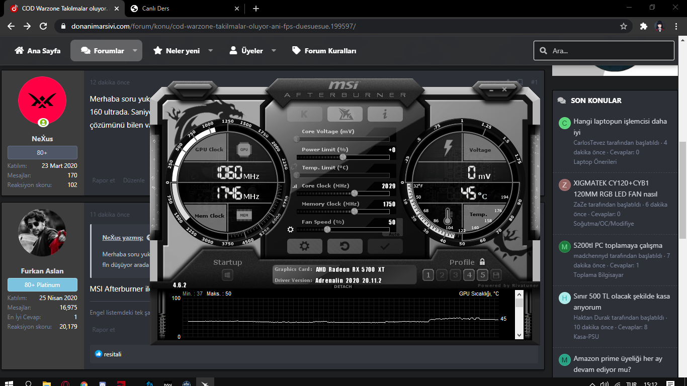Select profile slot 1
Viewport: 687px width, 386px height.
click(x=428, y=275)
